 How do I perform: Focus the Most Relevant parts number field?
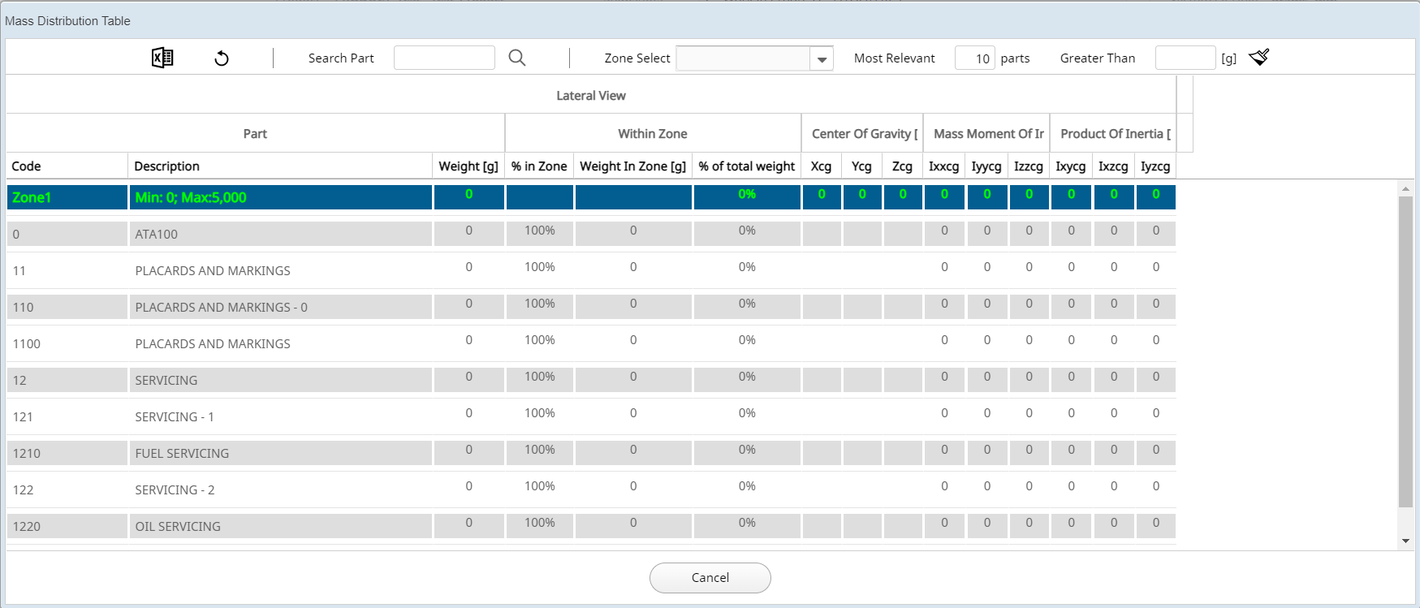pyautogui.click(x=974, y=58)
